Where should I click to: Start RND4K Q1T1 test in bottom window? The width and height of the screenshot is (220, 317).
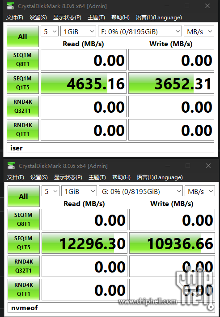tap(24, 290)
